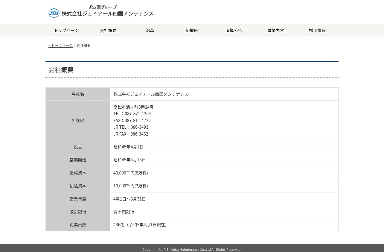Image resolution: width=384 pixels, height=252 pixels.
Task: Open the トップページ menu item
Action: pyautogui.click(x=66, y=30)
